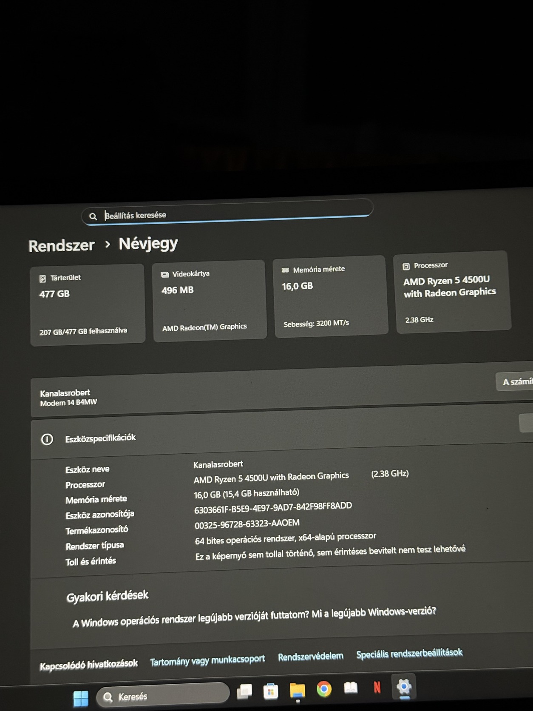Click the rename PC button A számít...

515,381
